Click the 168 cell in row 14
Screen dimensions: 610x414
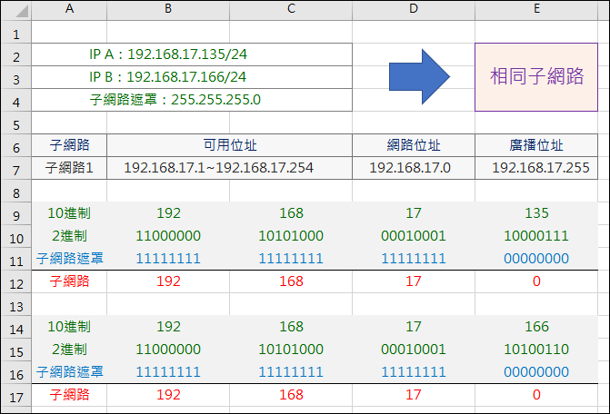291,327
